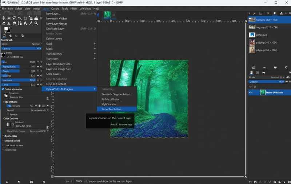
Task: Select the Crop tool
Action: tap(25, 18)
